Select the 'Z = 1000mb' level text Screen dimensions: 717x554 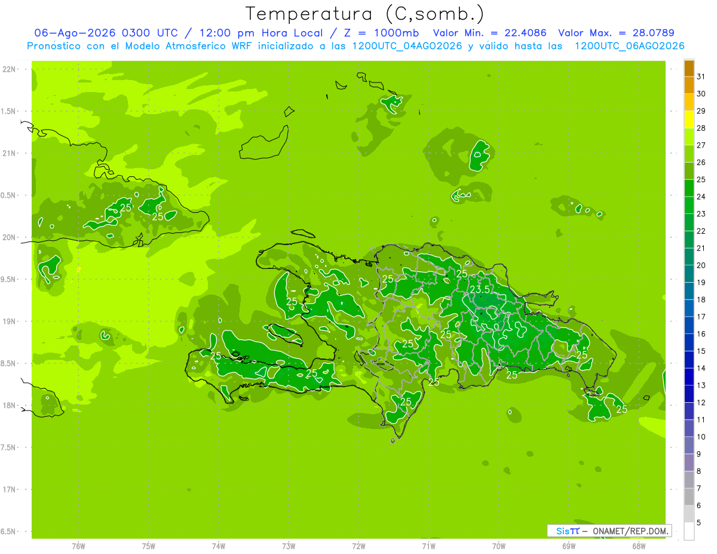[382, 33]
